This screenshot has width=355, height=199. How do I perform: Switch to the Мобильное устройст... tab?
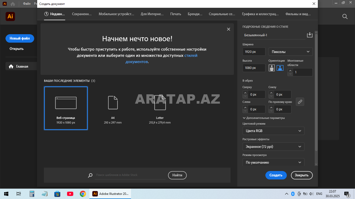pyautogui.click(x=116, y=14)
